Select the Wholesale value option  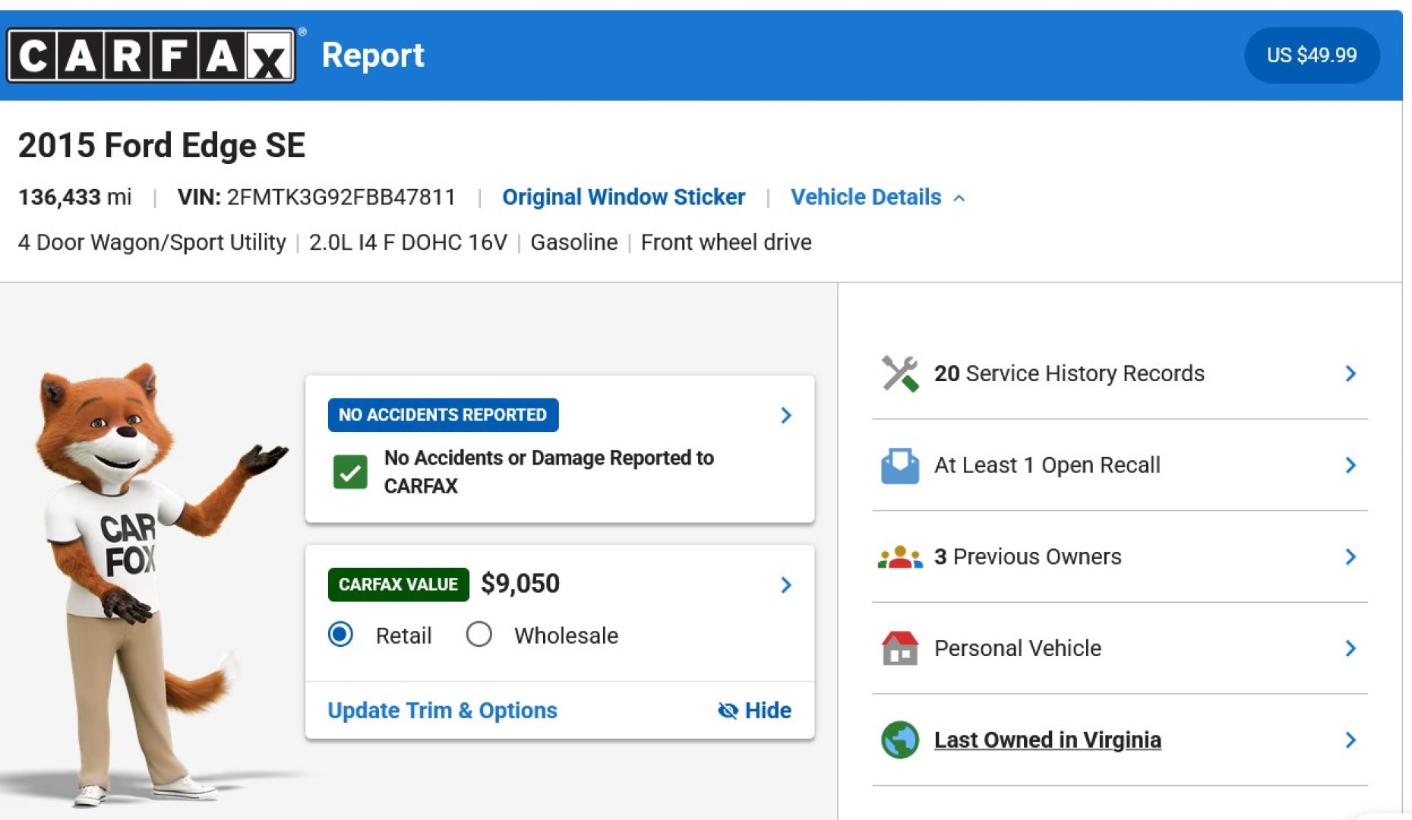coord(479,634)
